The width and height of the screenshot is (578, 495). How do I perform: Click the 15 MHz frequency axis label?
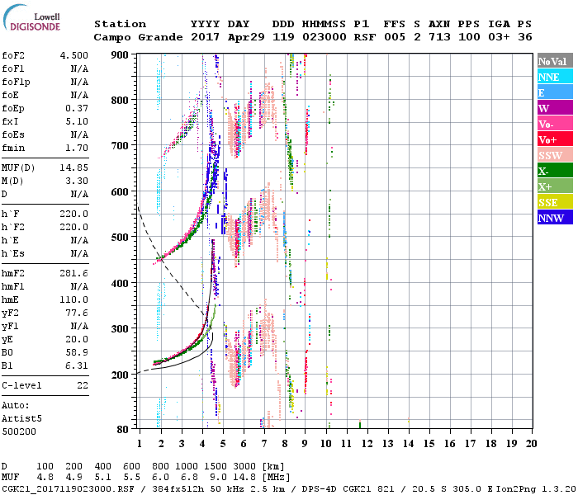click(429, 444)
